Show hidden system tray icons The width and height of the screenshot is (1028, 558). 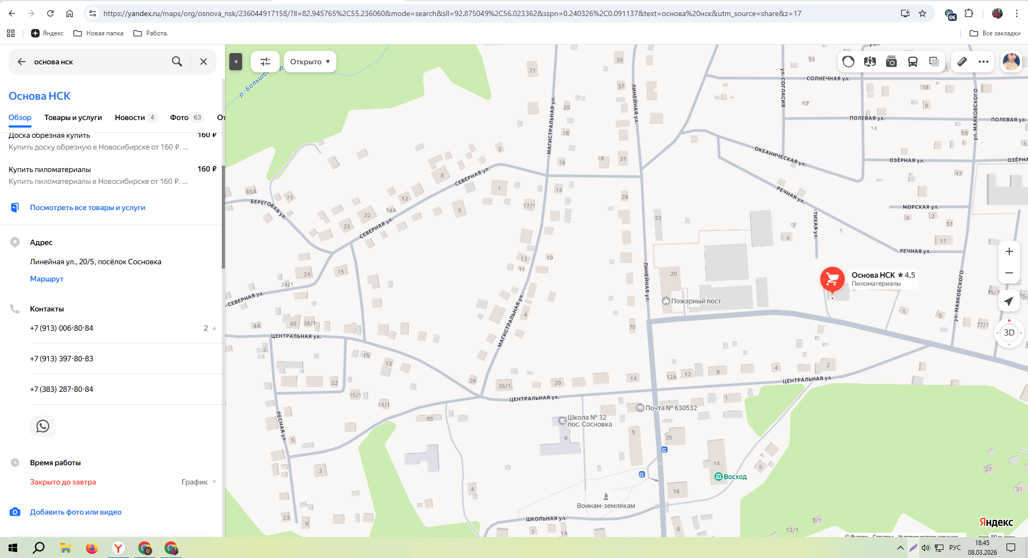pyautogui.click(x=900, y=548)
